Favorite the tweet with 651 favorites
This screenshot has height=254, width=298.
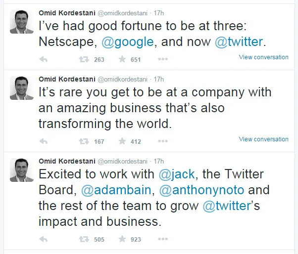[122, 59]
